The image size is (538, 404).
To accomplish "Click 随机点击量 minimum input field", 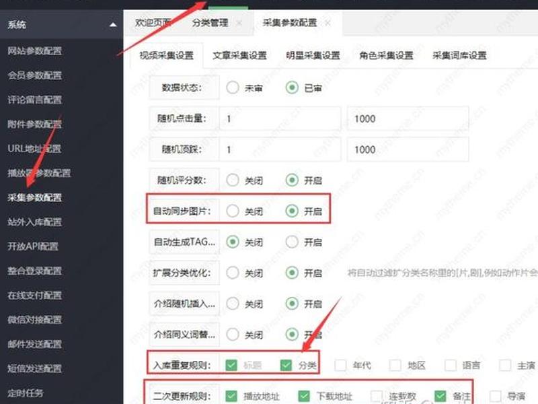I will 280,119.
